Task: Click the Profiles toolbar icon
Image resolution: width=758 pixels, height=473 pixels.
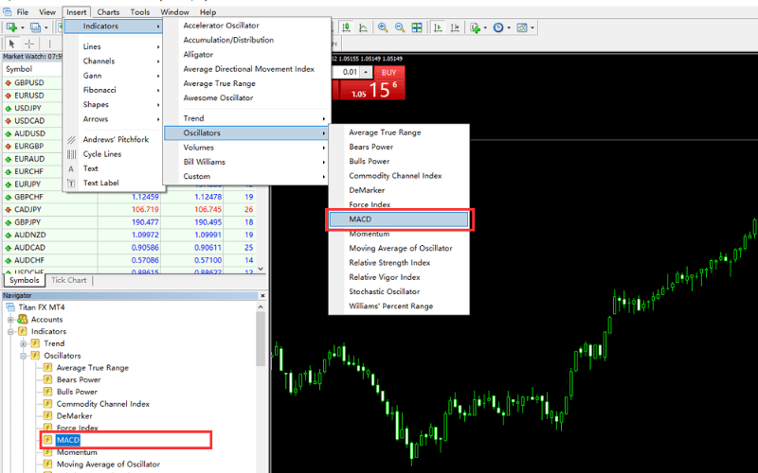Action: pos(35,27)
